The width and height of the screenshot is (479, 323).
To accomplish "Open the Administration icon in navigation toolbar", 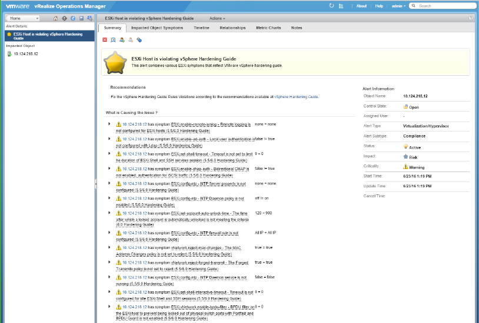I will (90, 18).
